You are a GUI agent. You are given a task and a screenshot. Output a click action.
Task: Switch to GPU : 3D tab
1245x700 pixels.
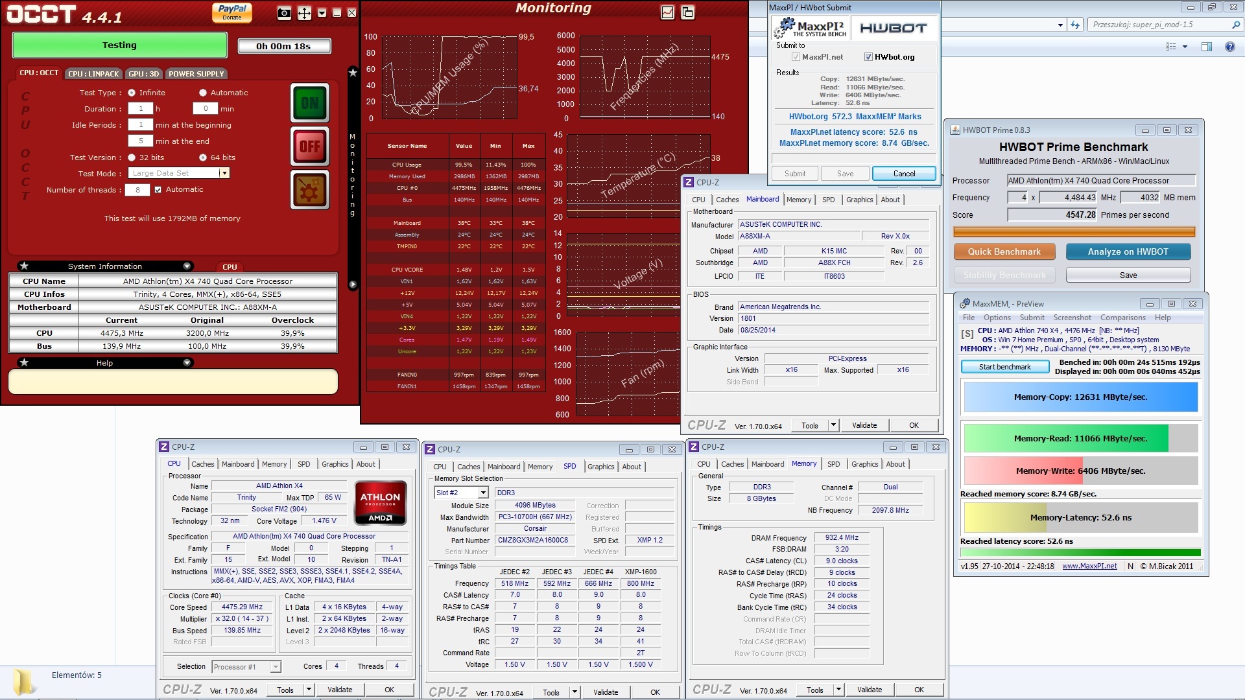pos(144,73)
